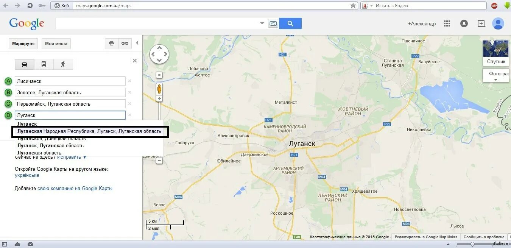Viewport: 511px width, 248px height.
Task: Go back with the browser back arrow
Action: coord(6,6)
